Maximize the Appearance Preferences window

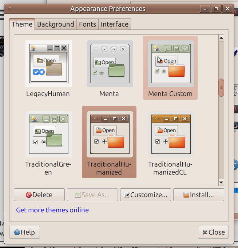point(216,9)
